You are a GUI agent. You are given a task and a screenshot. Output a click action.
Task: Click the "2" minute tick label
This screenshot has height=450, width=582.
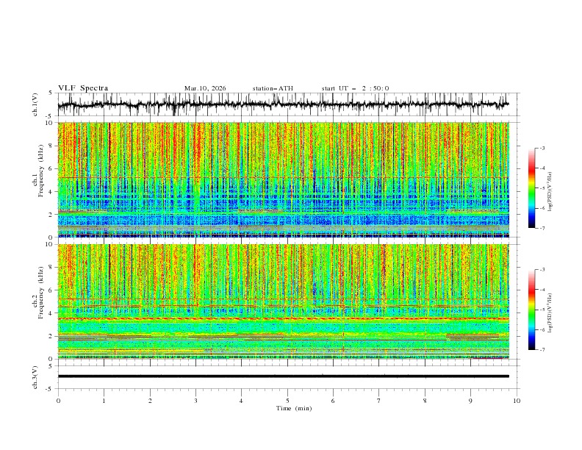pos(150,401)
